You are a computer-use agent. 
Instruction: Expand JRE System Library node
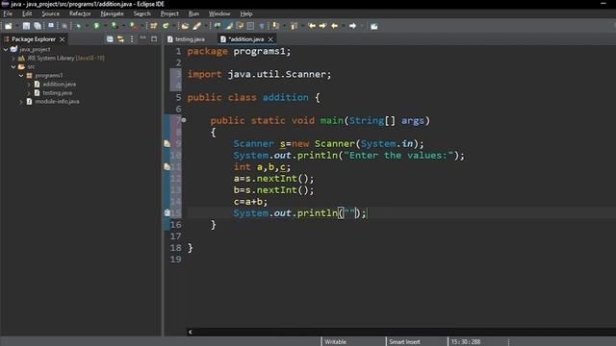click(x=13, y=58)
